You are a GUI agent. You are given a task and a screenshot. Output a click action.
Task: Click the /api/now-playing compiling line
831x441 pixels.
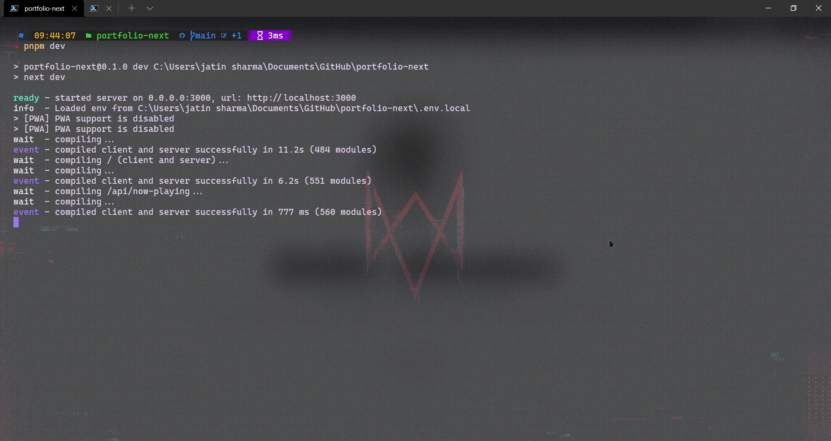108,192
